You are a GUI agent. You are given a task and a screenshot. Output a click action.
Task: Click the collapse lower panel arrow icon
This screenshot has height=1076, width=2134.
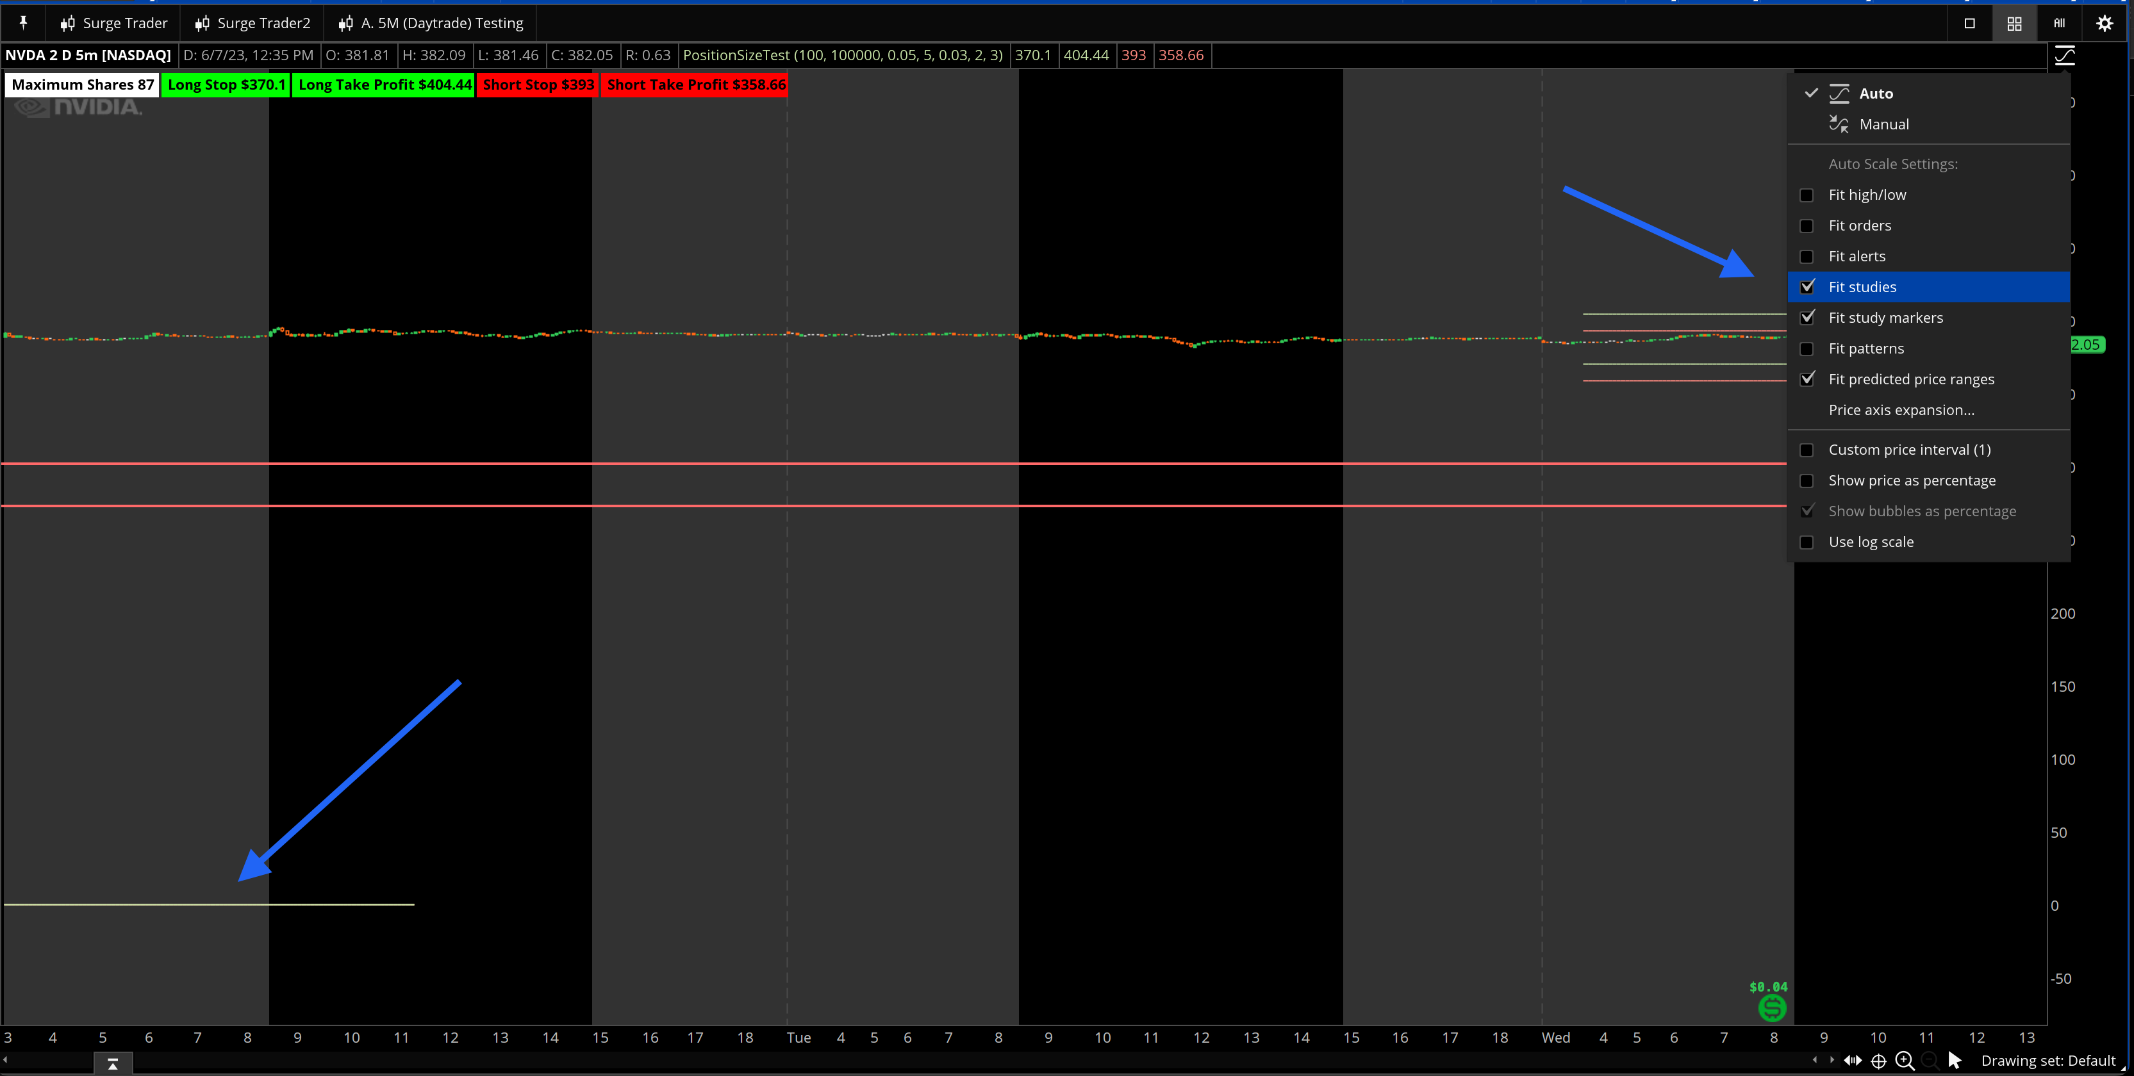[x=113, y=1064]
